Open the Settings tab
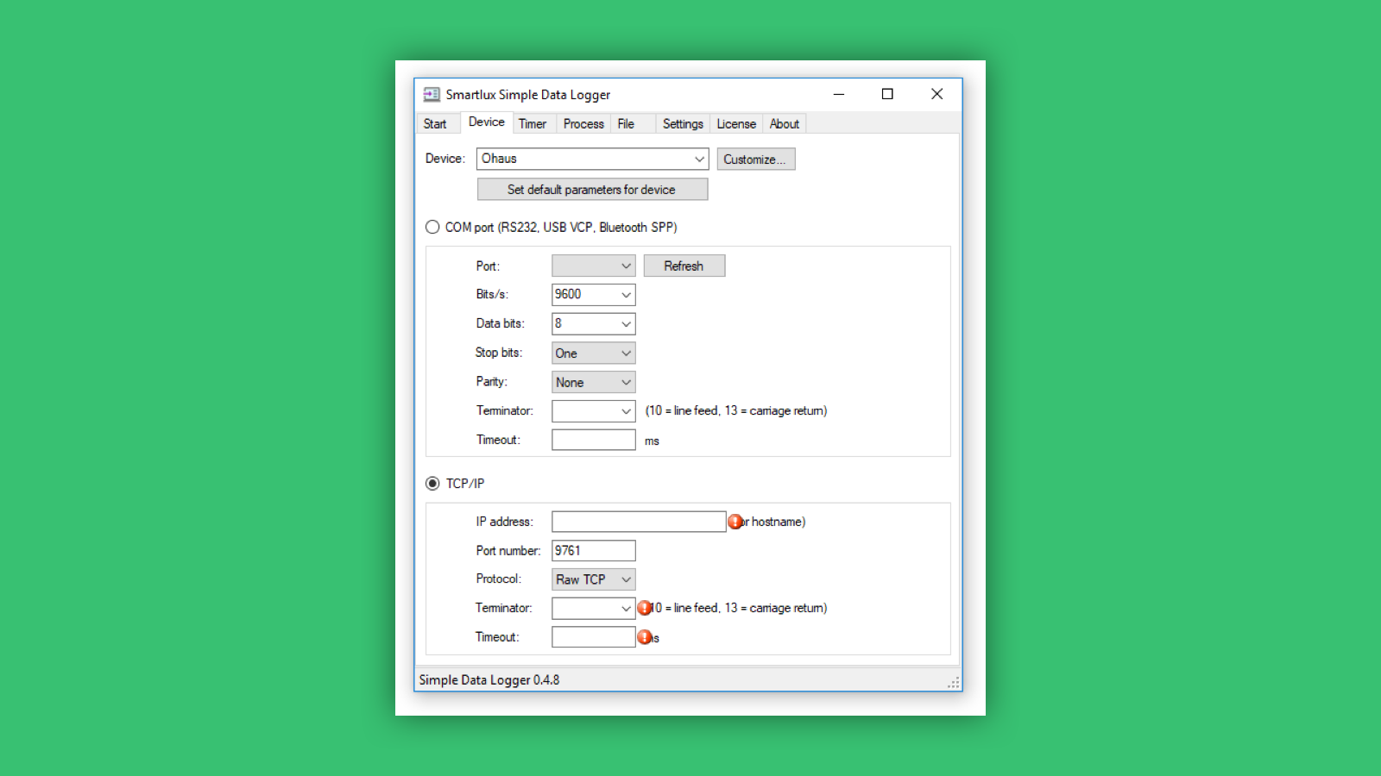Screen dimensions: 1381x776 682,123
